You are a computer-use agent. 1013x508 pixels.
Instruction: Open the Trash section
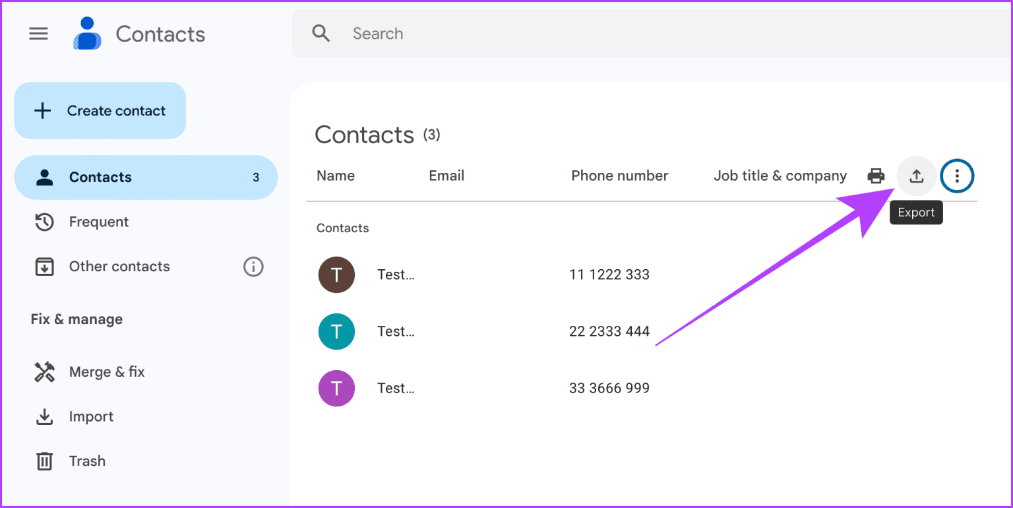pyautogui.click(x=87, y=460)
